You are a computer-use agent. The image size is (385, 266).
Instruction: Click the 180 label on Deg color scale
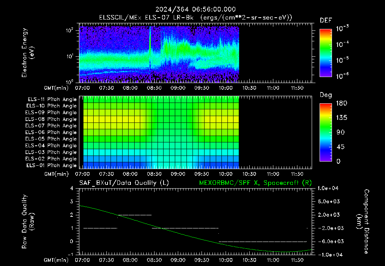coord(341,103)
